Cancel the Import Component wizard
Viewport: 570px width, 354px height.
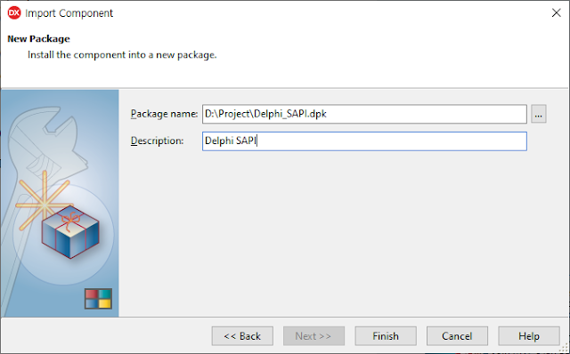click(x=457, y=336)
